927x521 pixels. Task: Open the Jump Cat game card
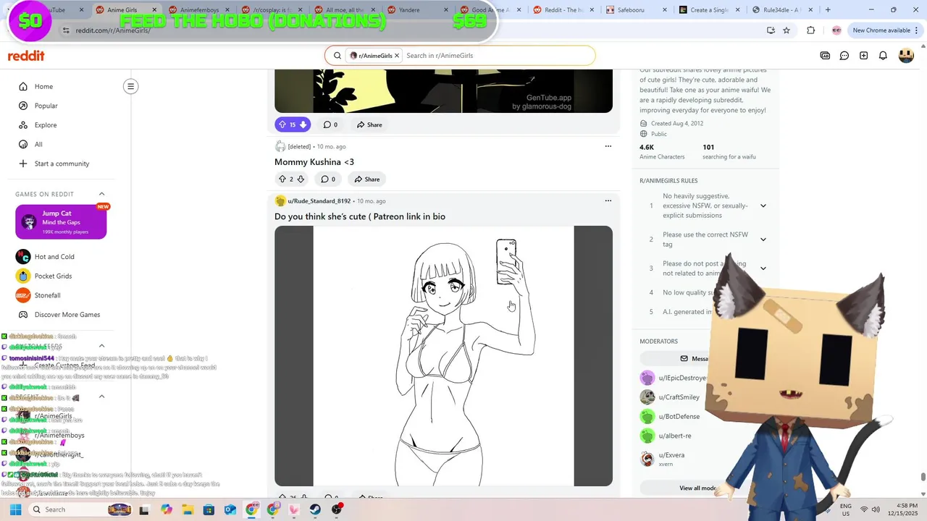click(x=61, y=222)
